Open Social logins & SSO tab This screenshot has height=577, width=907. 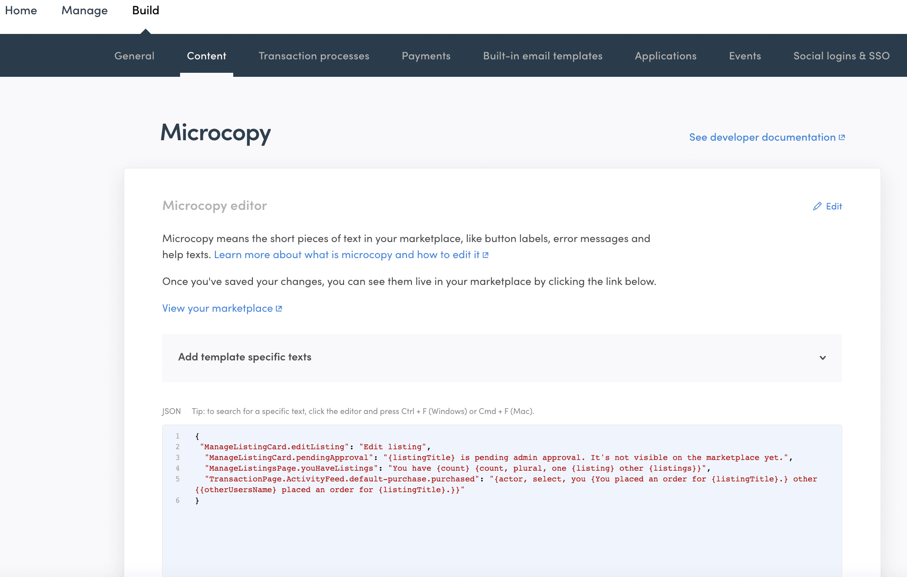pos(841,56)
